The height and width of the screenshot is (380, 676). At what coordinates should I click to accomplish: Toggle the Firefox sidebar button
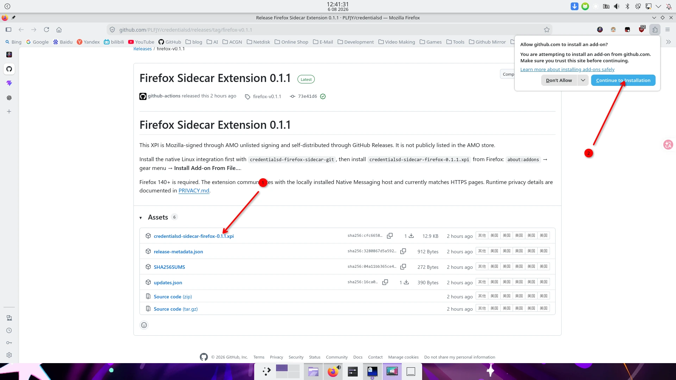[x=8, y=30]
